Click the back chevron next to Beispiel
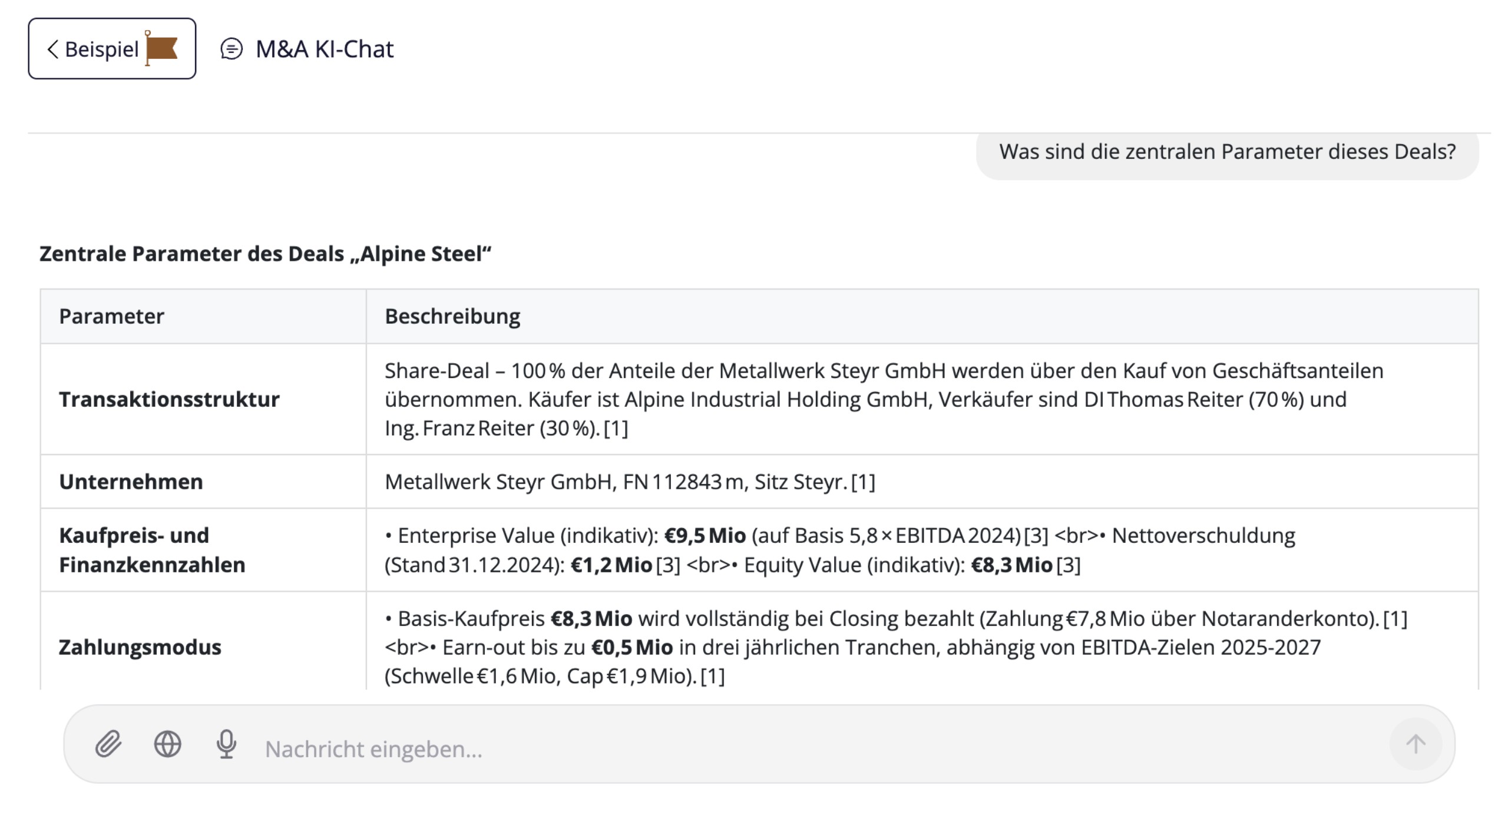 pos(52,49)
